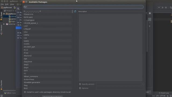This screenshot has height=97, width=172.
Task: Expand the Ap settings category
Action: [x=18, y=12]
